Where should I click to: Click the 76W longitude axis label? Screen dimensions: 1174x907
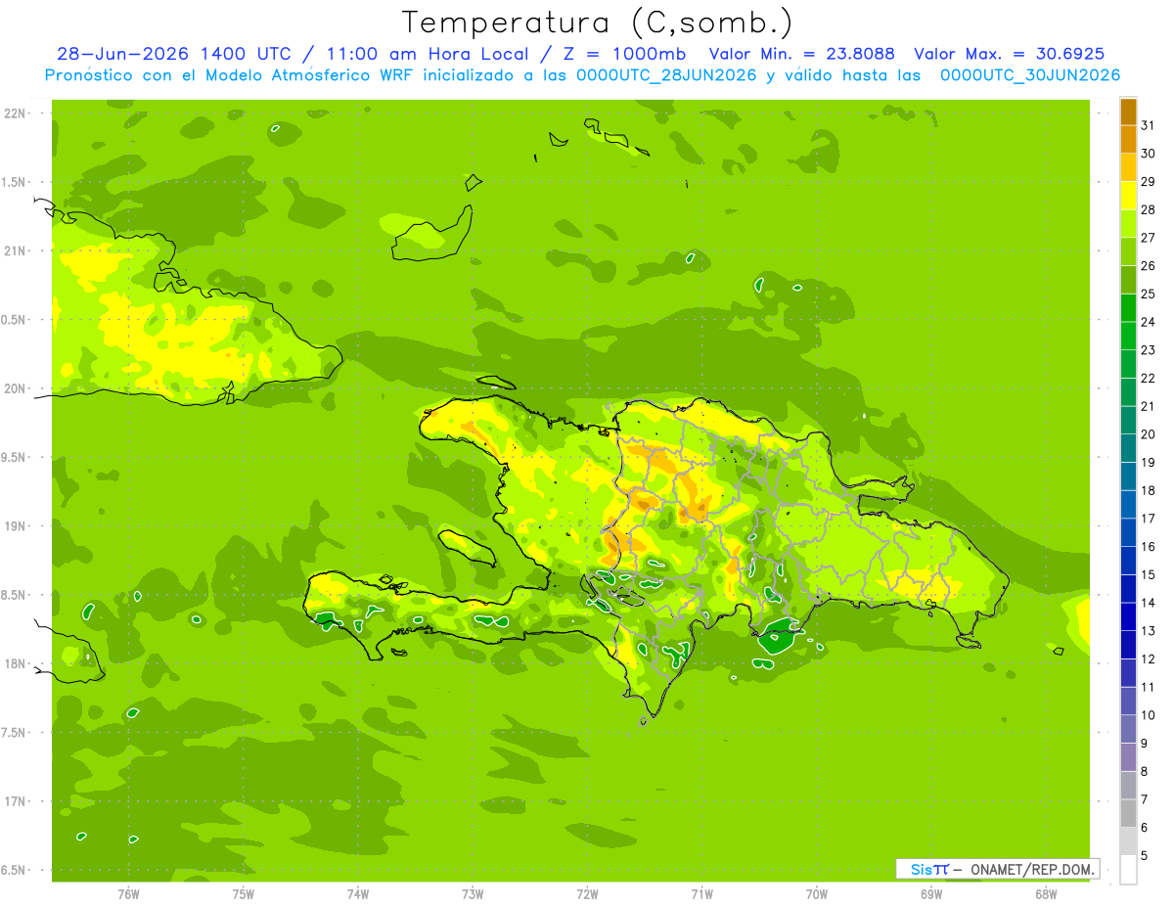[x=128, y=893]
